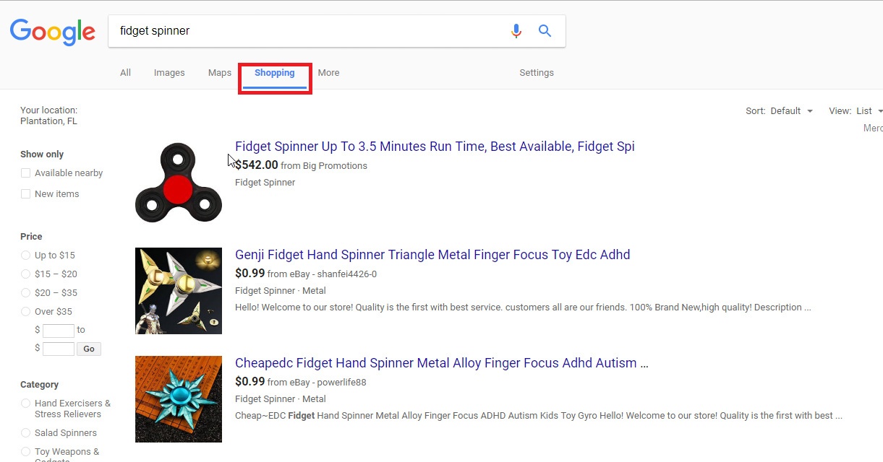Screen dimensions: 883x462
Task: Open the black and red fidget spinner thumbnail
Action: (179, 183)
